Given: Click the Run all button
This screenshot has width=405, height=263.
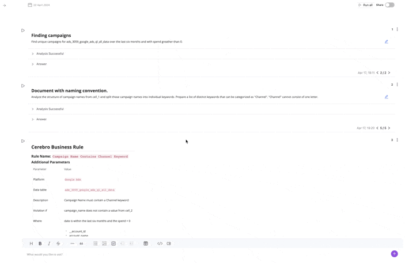Looking at the screenshot, I should (x=365, y=5).
